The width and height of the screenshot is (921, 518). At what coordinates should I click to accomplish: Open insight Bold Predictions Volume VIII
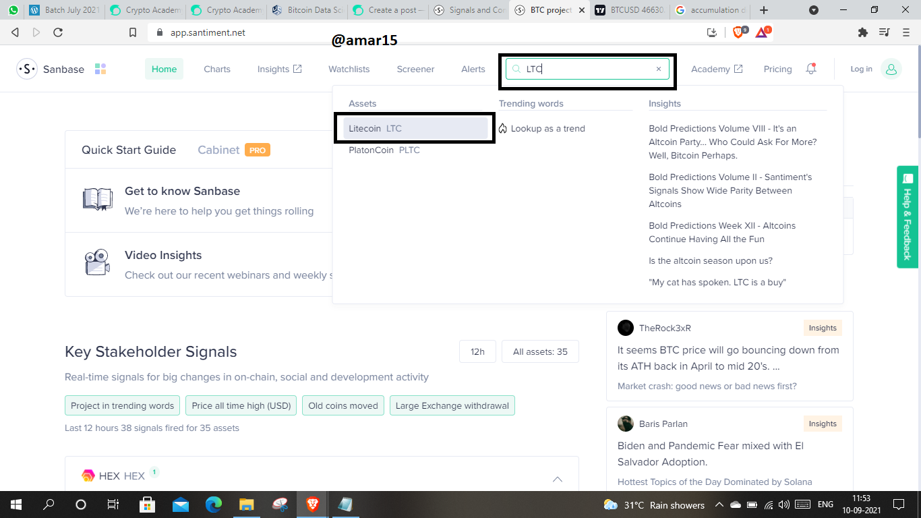733,142
